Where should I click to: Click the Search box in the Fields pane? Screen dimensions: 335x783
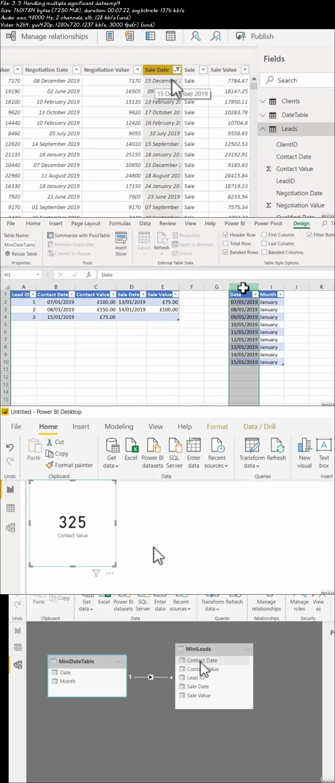point(298,80)
